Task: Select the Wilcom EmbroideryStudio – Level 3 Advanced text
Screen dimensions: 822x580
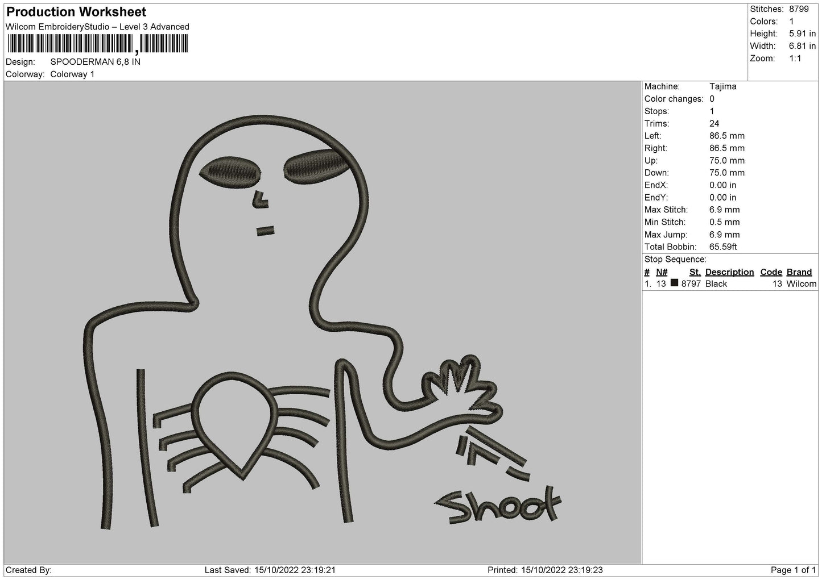Action: pyautogui.click(x=97, y=27)
